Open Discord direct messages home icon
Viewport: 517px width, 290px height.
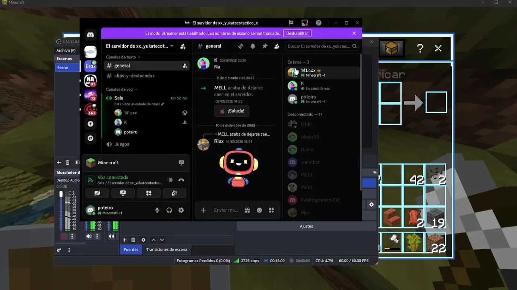point(90,35)
